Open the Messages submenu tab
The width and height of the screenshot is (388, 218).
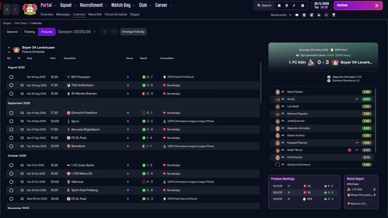click(63, 14)
